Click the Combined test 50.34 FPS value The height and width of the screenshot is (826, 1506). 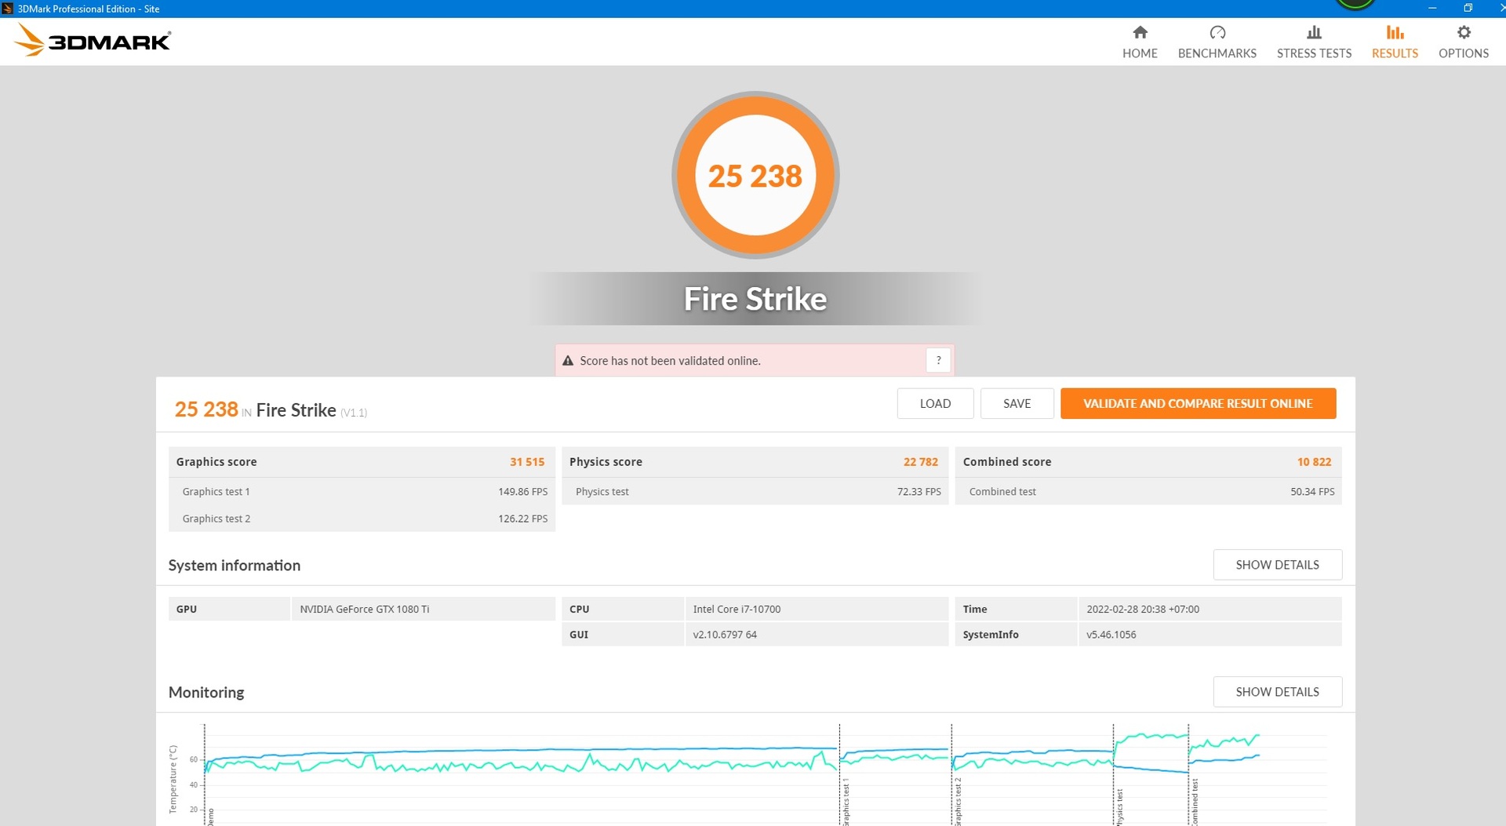[x=1312, y=492]
